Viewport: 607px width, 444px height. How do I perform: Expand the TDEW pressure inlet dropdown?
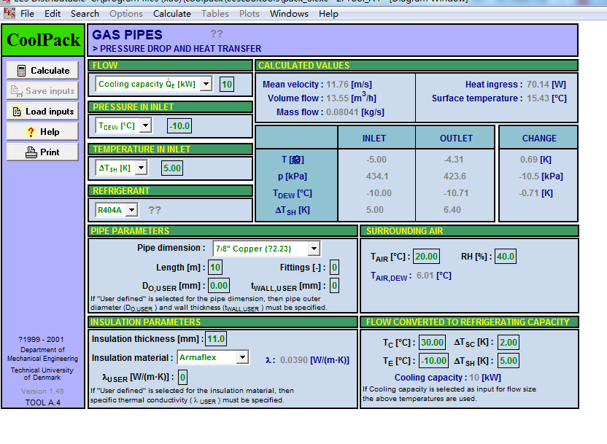146,125
